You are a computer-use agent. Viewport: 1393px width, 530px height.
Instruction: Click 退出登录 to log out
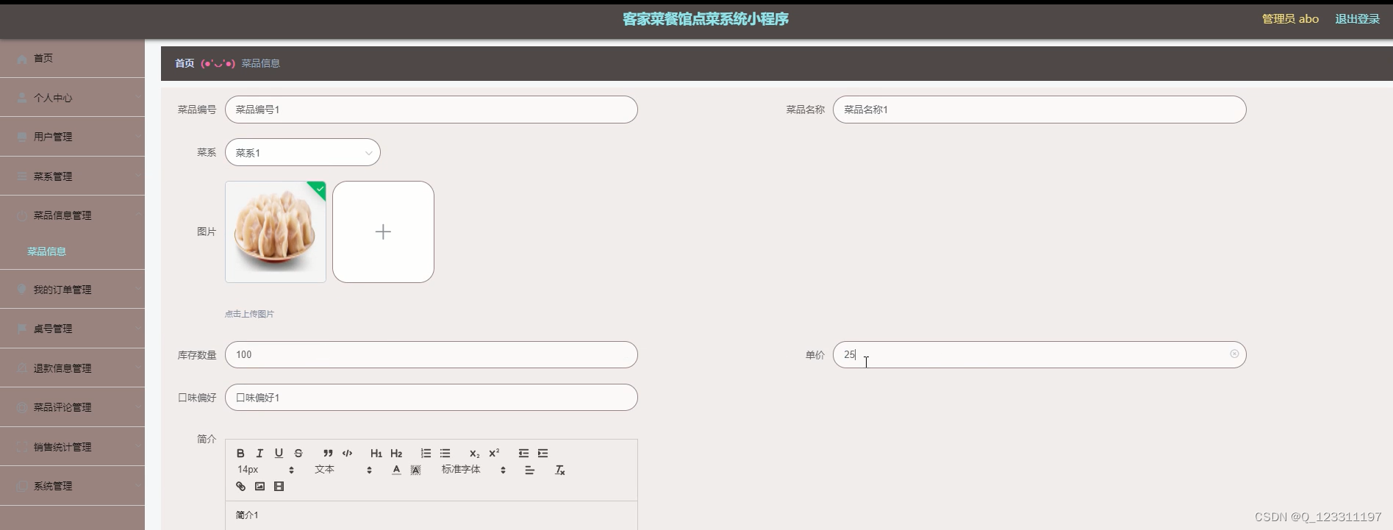(1357, 19)
